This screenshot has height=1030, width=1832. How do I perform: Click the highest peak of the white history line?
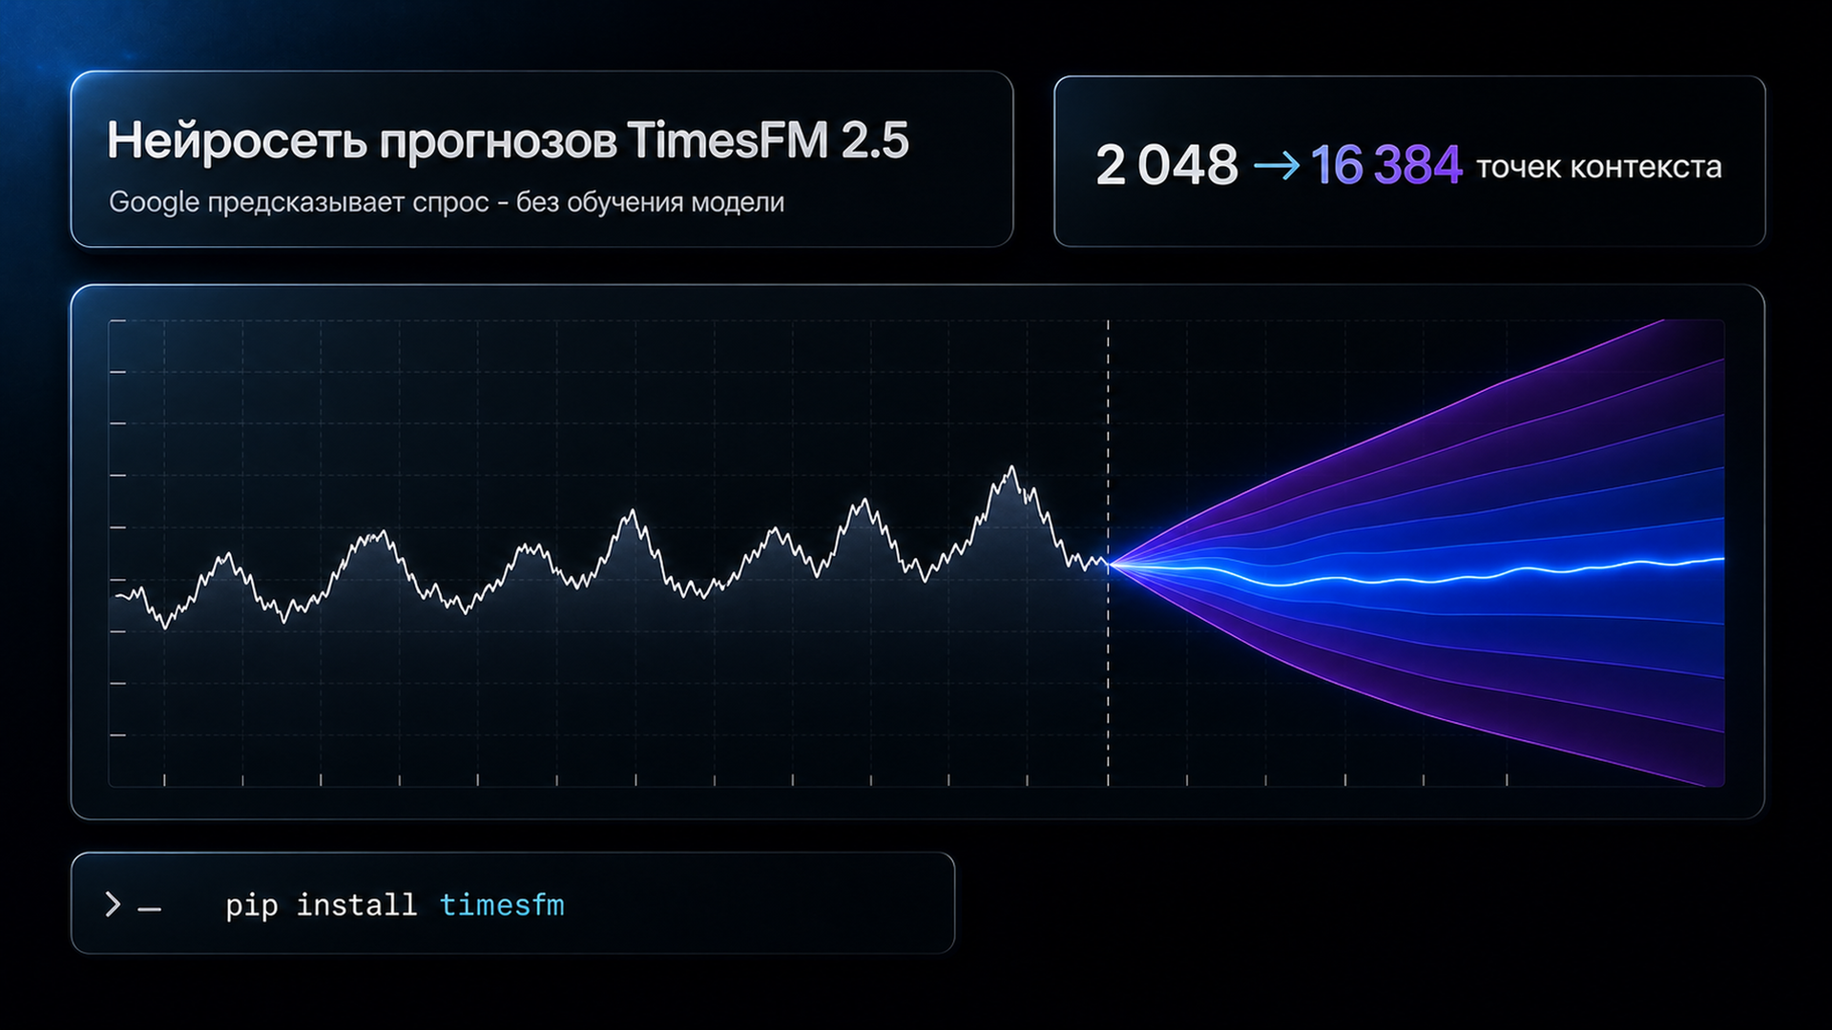click(1011, 468)
